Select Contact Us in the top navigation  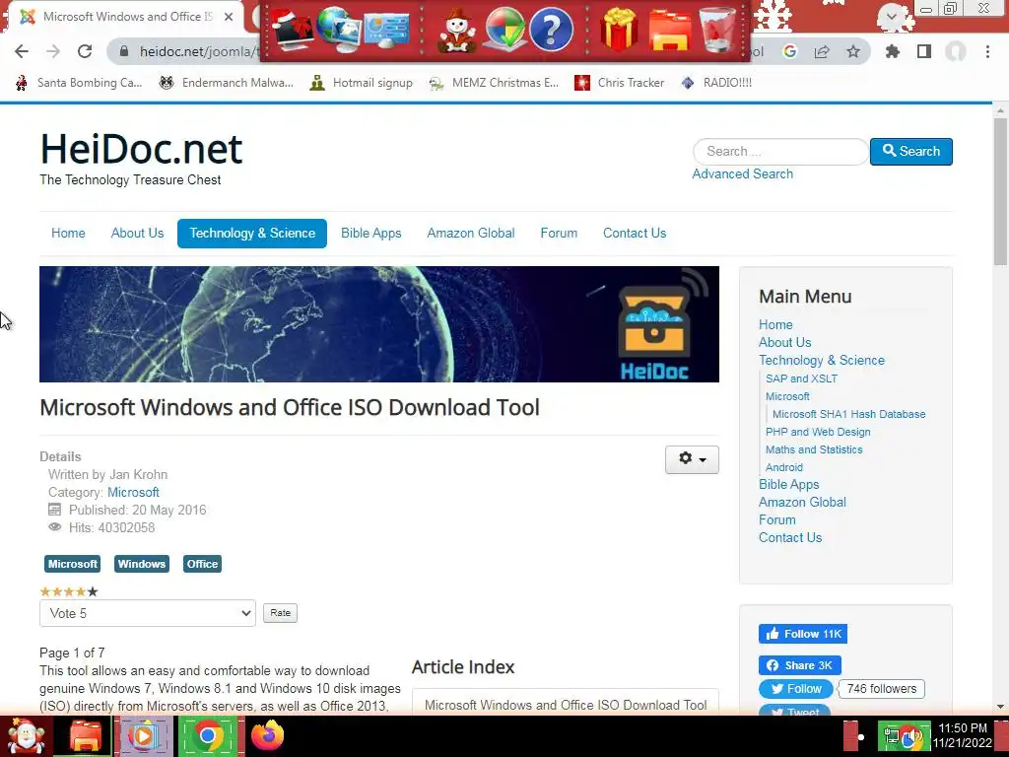pos(635,233)
